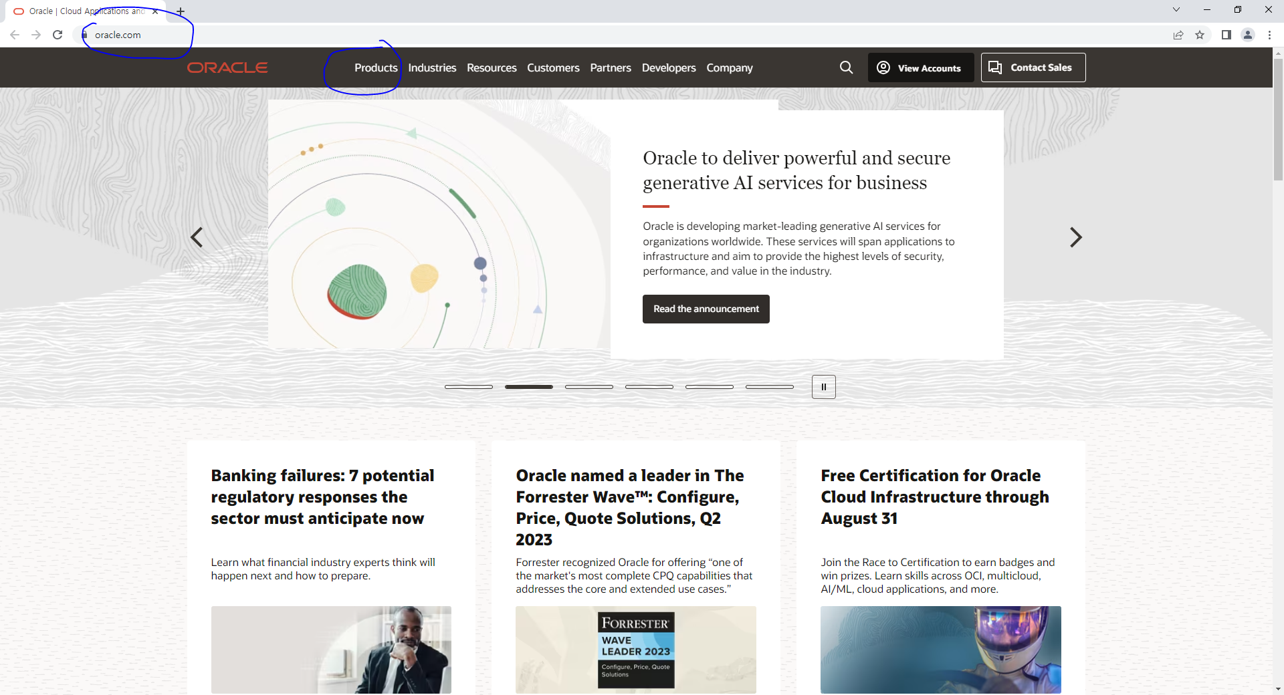The width and height of the screenshot is (1284, 695).
Task: Open the Resources menu
Action: pyautogui.click(x=492, y=67)
